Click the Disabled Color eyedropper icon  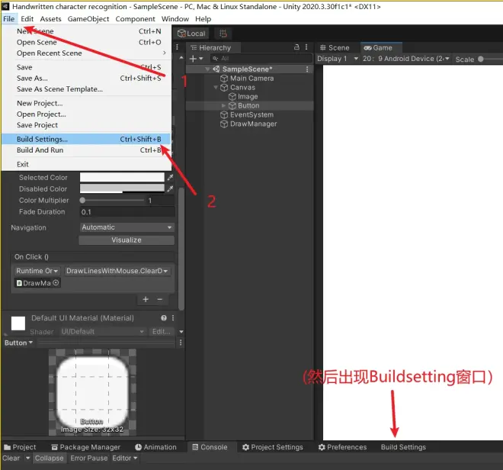(x=171, y=188)
